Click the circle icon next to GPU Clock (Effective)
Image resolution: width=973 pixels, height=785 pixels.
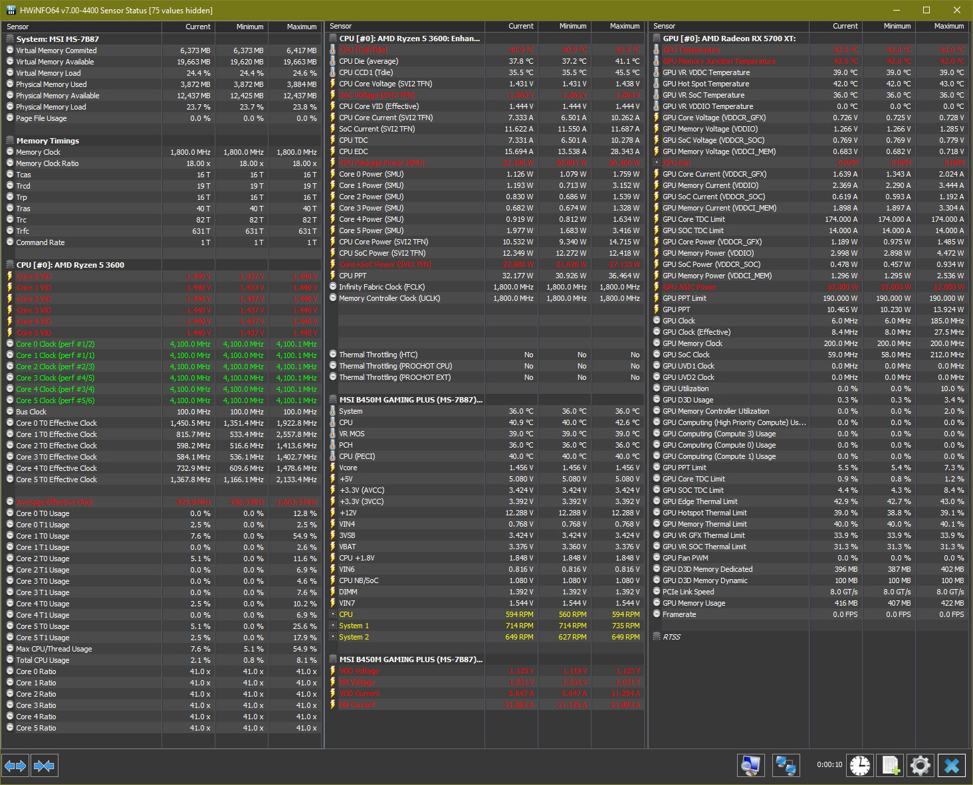click(657, 332)
